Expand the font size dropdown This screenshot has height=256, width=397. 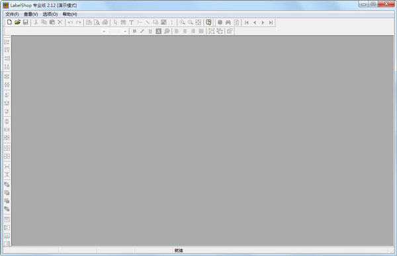125,31
